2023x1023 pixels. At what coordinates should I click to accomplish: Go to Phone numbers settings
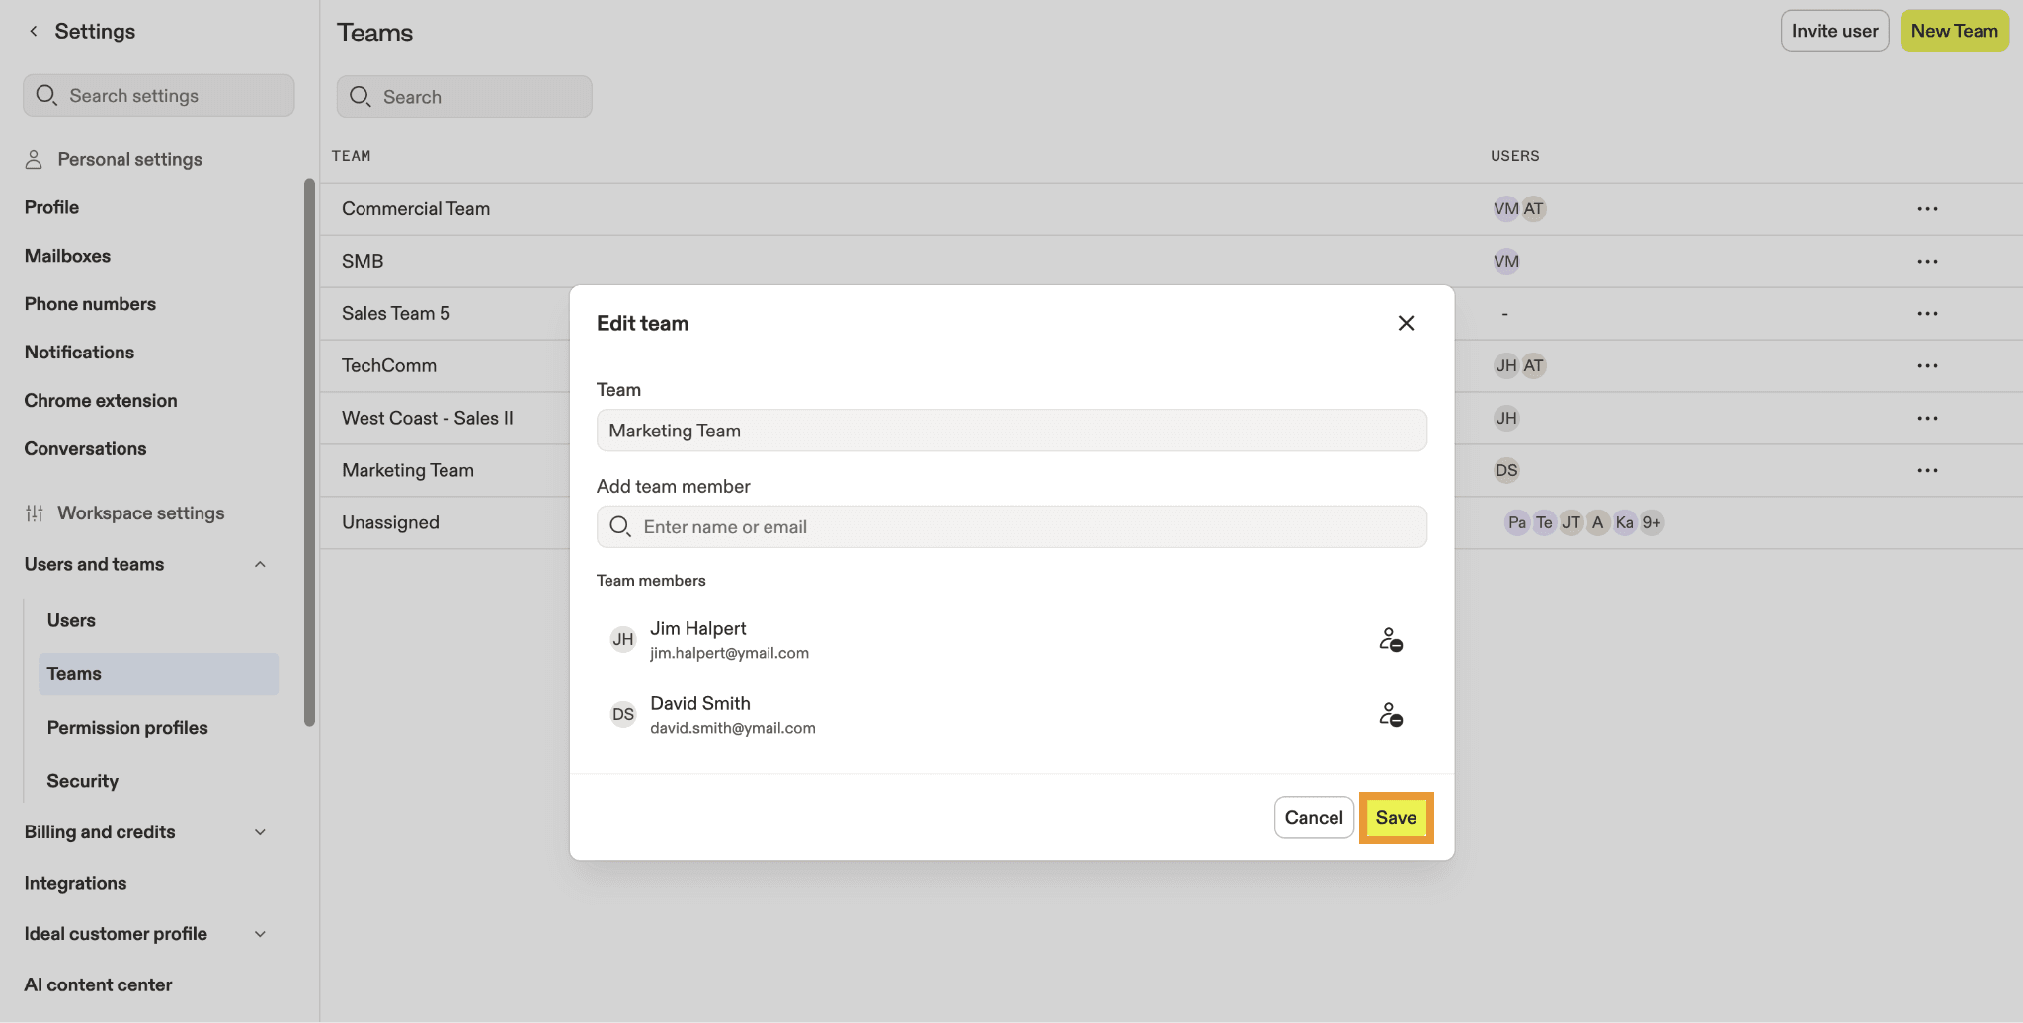click(x=90, y=304)
